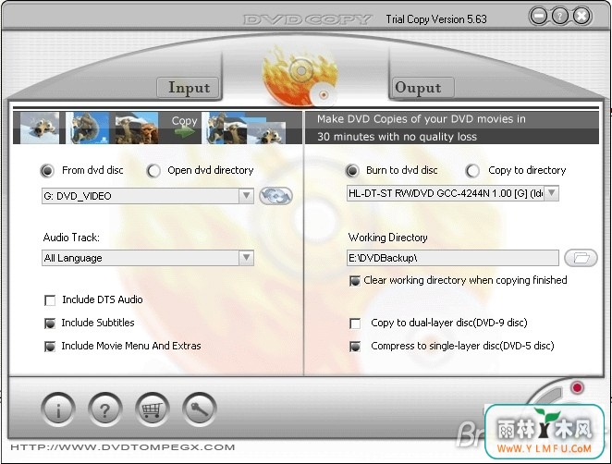Screen dimensions: 612x464
Task: Open help with the question mark button
Action: (x=104, y=409)
